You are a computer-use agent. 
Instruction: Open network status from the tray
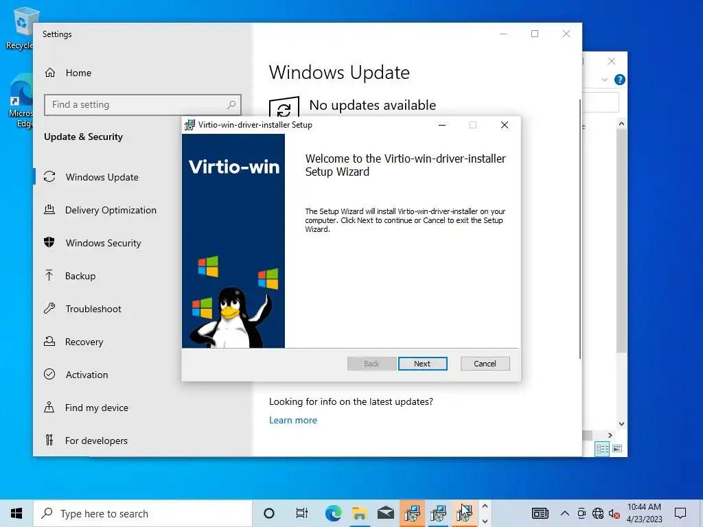(x=598, y=513)
